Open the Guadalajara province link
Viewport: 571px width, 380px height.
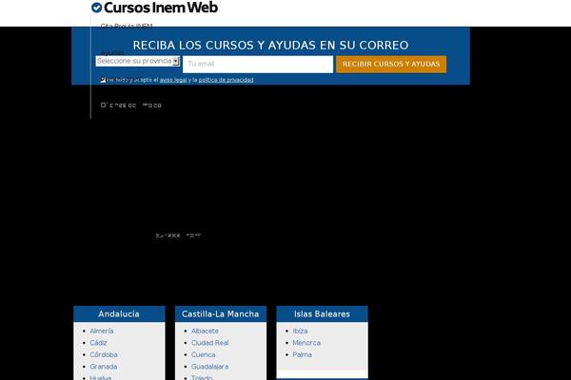(x=209, y=367)
